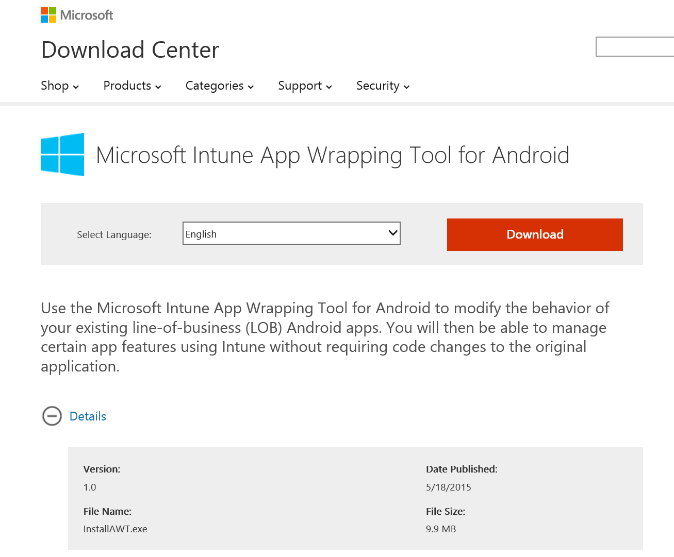Click the chevron next to Shop
The width and height of the screenshot is (674, 557).
pos(75,87)
